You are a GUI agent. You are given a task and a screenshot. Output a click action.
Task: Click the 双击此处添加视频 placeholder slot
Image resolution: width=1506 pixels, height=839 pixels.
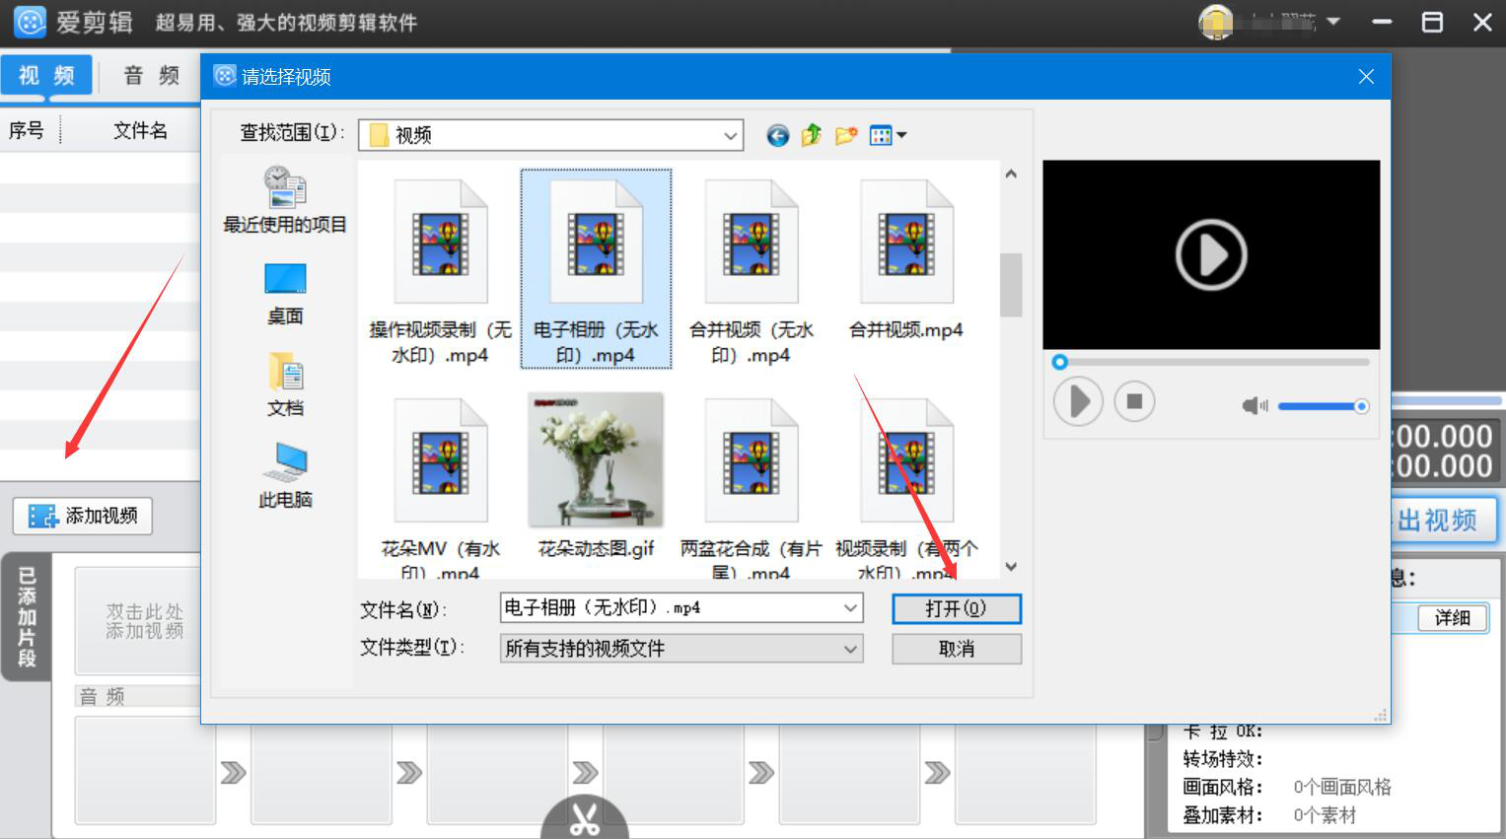[x=144, y=621]
